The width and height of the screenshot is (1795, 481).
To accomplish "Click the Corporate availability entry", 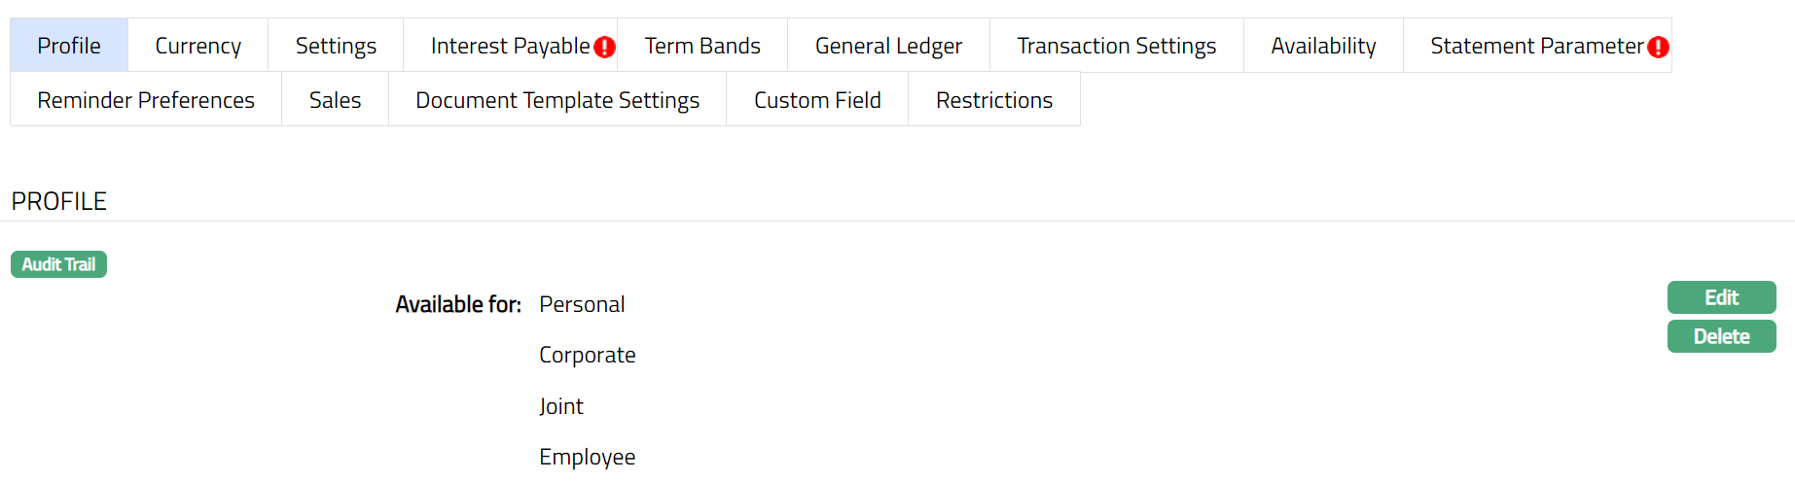I will point(587,356).
